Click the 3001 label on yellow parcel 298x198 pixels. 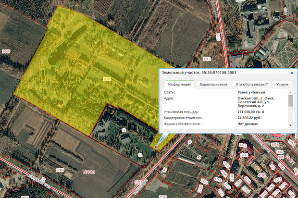pyautogui.click(x=107, y=79)
